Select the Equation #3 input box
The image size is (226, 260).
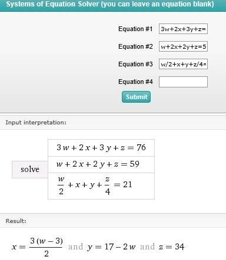pos(183,64)
